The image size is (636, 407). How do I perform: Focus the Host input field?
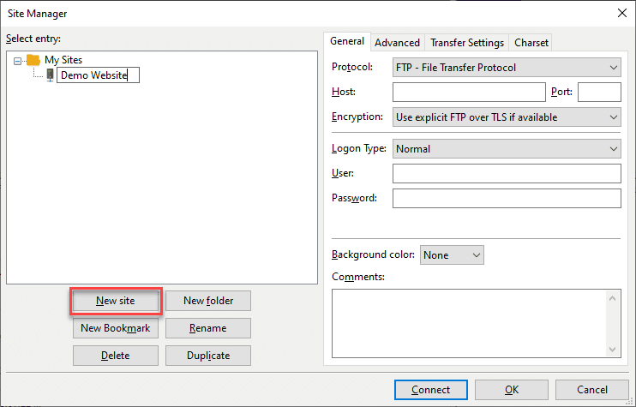coord(469,92)
